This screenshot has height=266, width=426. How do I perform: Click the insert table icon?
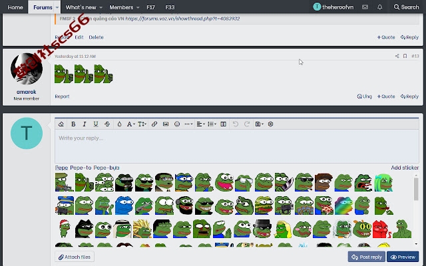[x=224, y=124]
